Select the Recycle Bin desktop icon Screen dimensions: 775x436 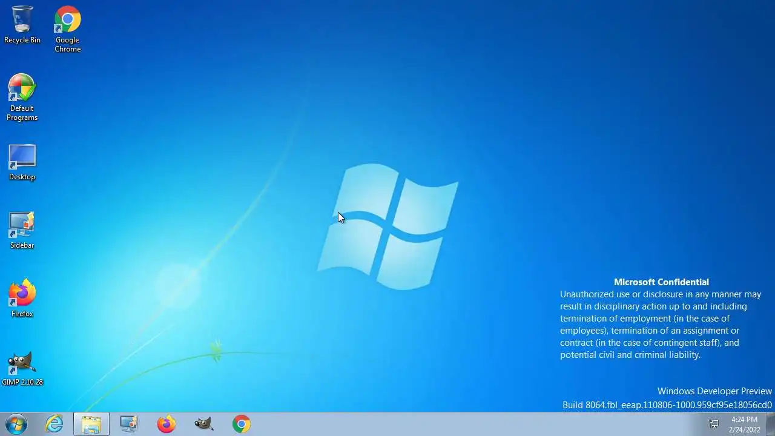click(22, 25)
